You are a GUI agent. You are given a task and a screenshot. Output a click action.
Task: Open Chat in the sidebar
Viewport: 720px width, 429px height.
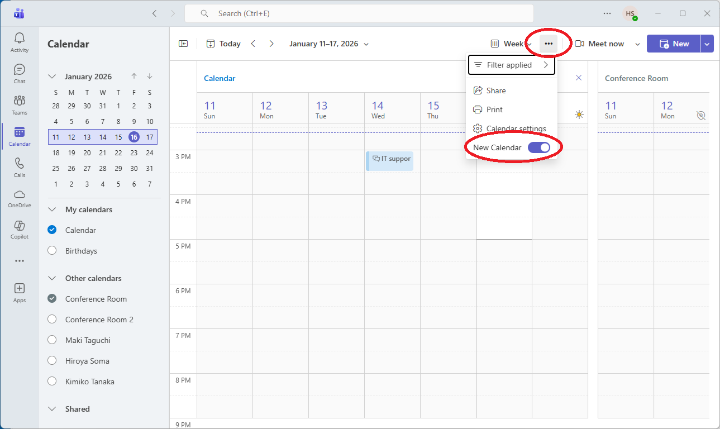(20, 73)
